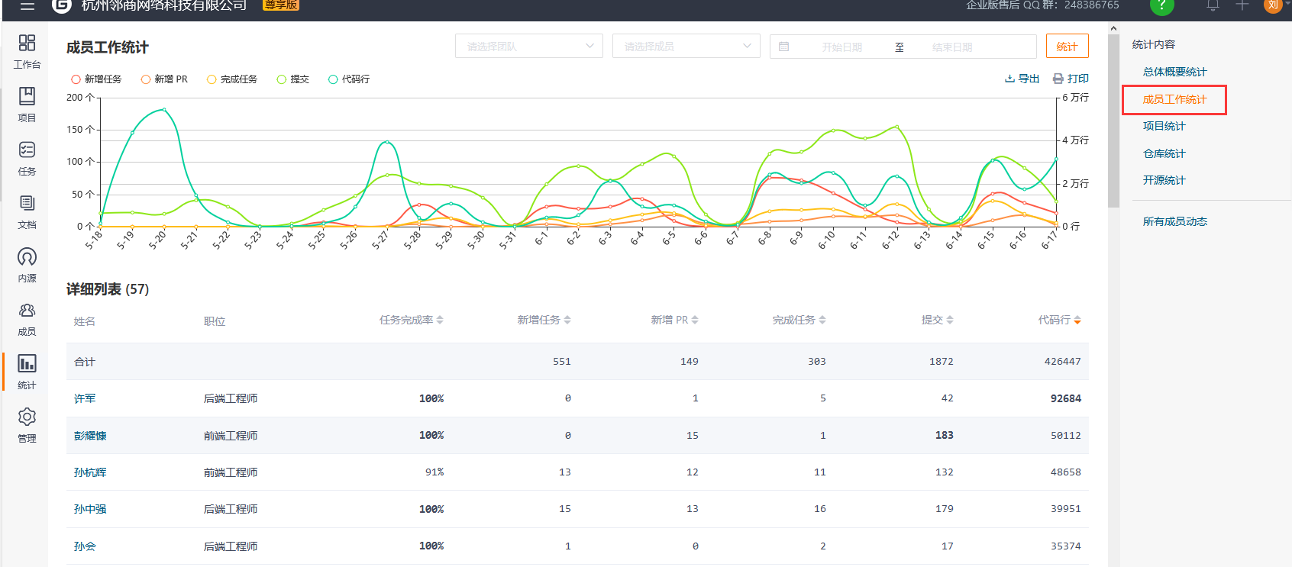1292x567 pixels.
Task: Toggle the 新增 PR legend series
Action: click(x=164, y=79)
